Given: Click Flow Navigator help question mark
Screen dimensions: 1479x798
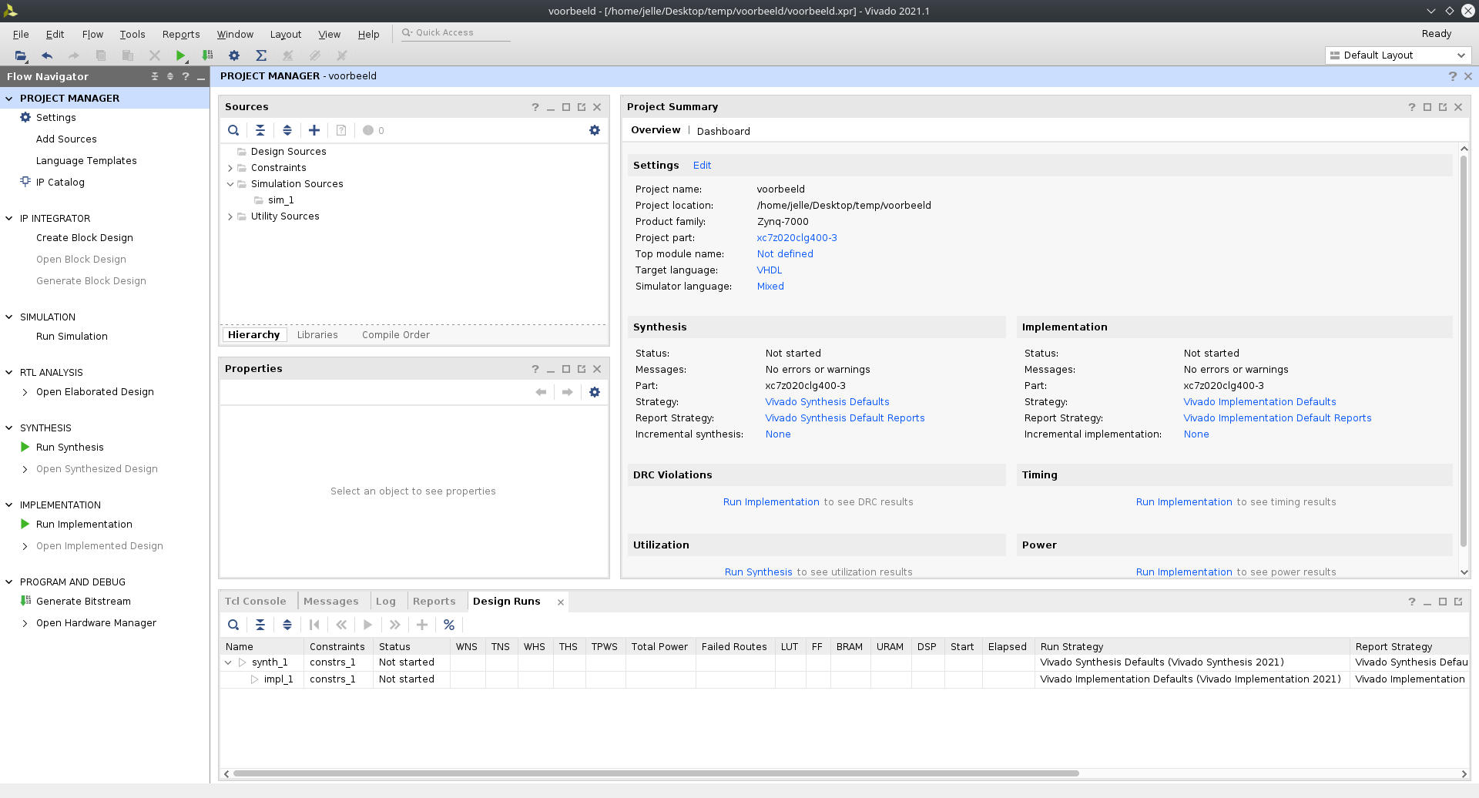Looking at the screenshot, I should 186,76.
